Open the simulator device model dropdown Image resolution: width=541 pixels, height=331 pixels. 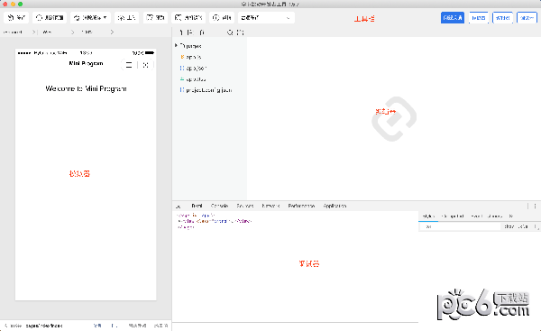(19, 32)
